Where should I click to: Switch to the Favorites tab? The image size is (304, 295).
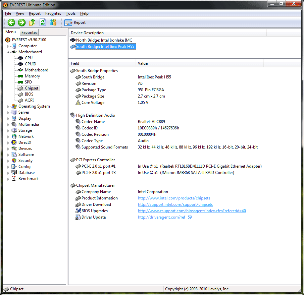click(x=29, y=32)
